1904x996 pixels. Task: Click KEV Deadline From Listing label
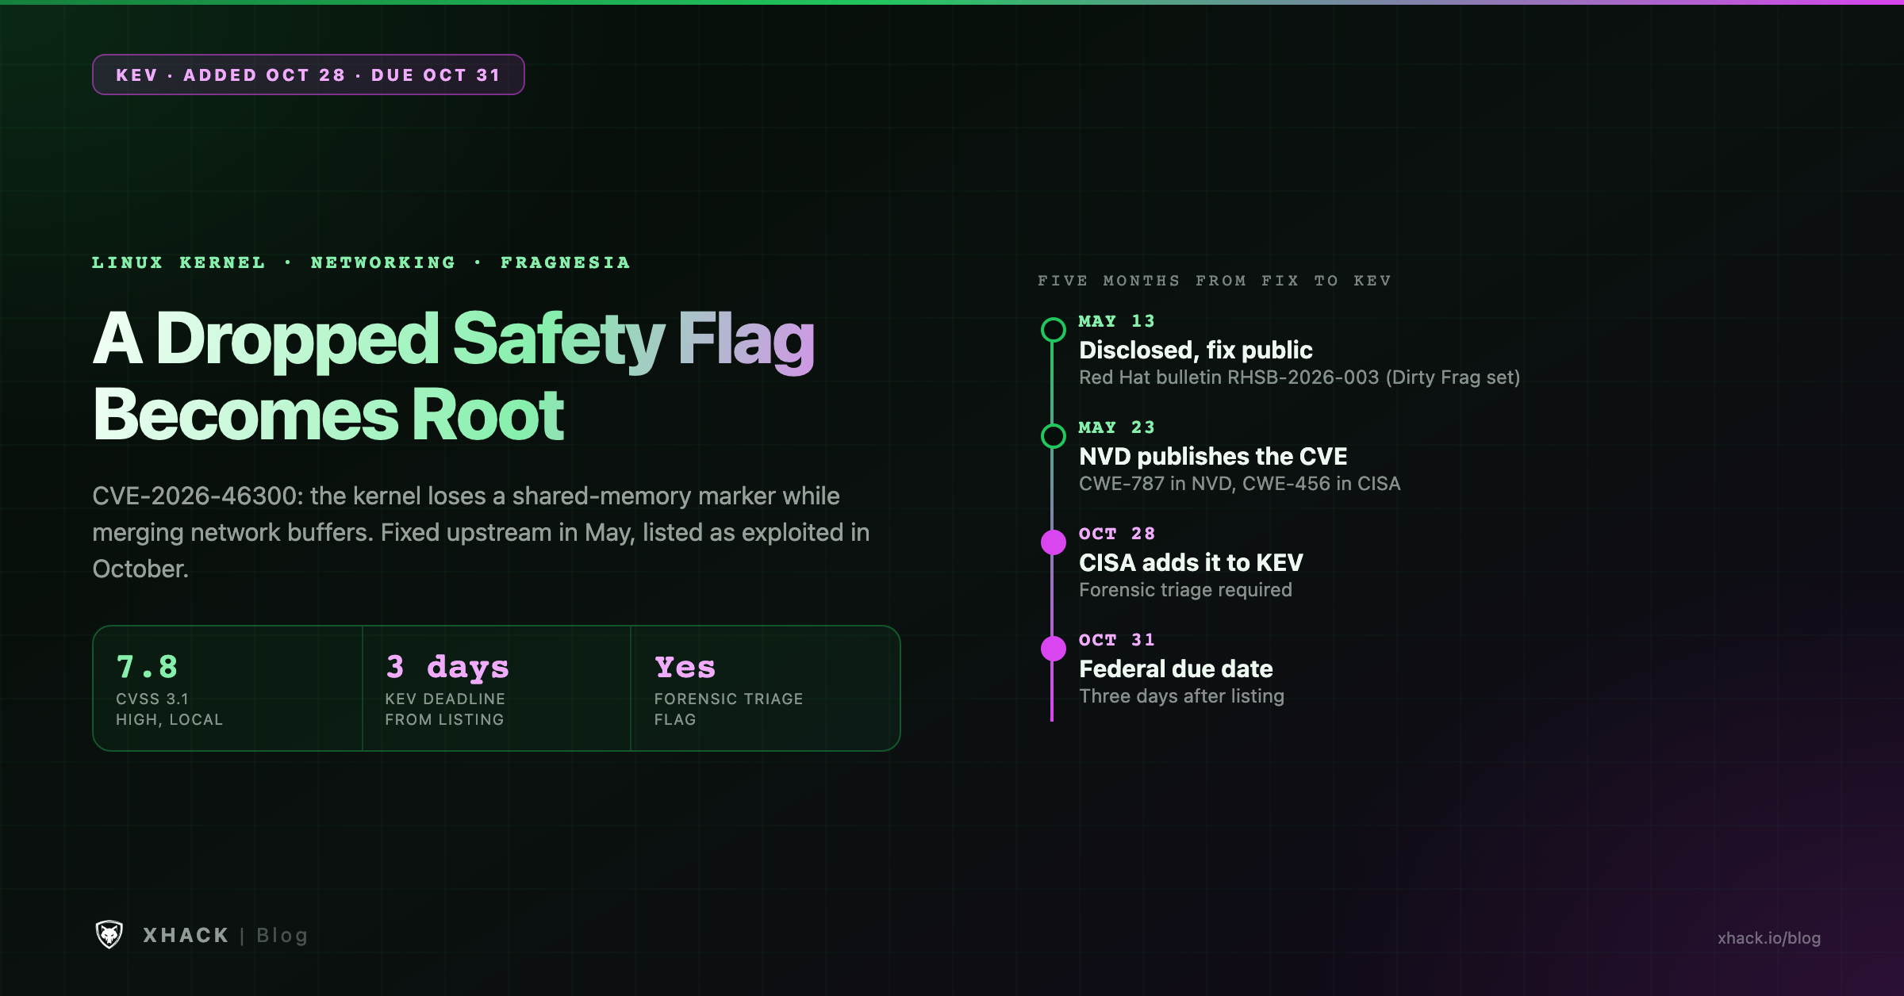(x=445, y=709)
